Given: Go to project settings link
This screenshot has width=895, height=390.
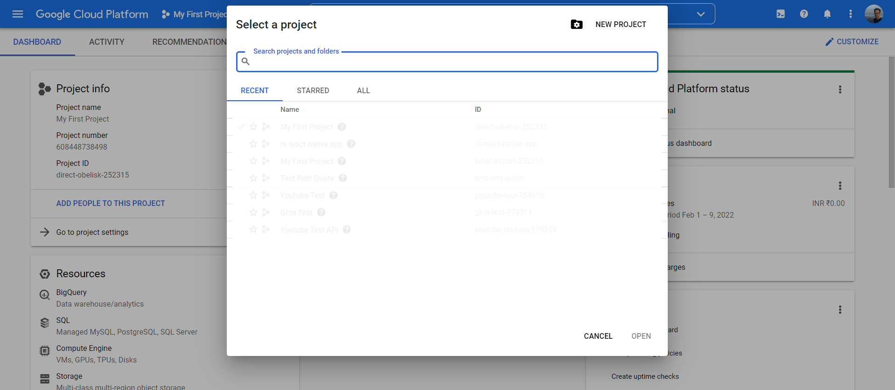Looking at the screenshot, I should pyautogui.click(x=92, y=232).
